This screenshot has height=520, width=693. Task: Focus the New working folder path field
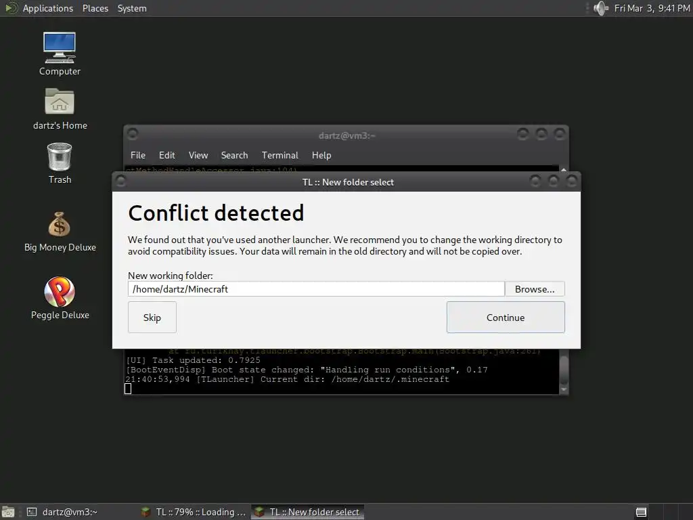317,289
